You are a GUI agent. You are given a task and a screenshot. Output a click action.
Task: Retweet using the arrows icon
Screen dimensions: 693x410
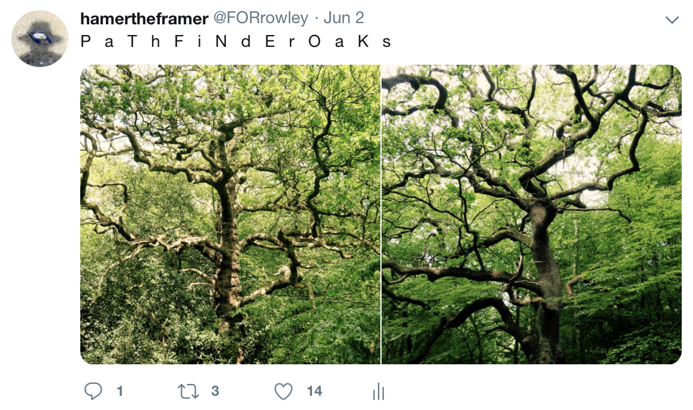188,392
